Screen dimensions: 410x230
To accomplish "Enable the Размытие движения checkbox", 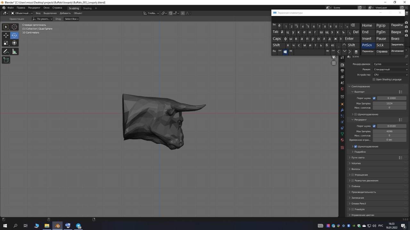I will click(x=353, y=181).
